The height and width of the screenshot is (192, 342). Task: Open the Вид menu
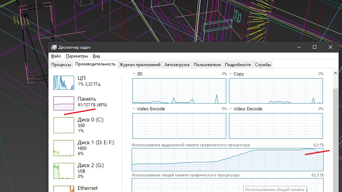click(x=96, y=56)
